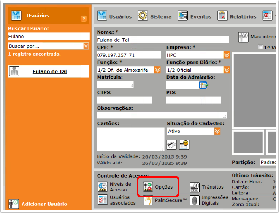This screenshot has width=279, height=213.
Task: Open the Trânsitos label
Action: point(212,187)
